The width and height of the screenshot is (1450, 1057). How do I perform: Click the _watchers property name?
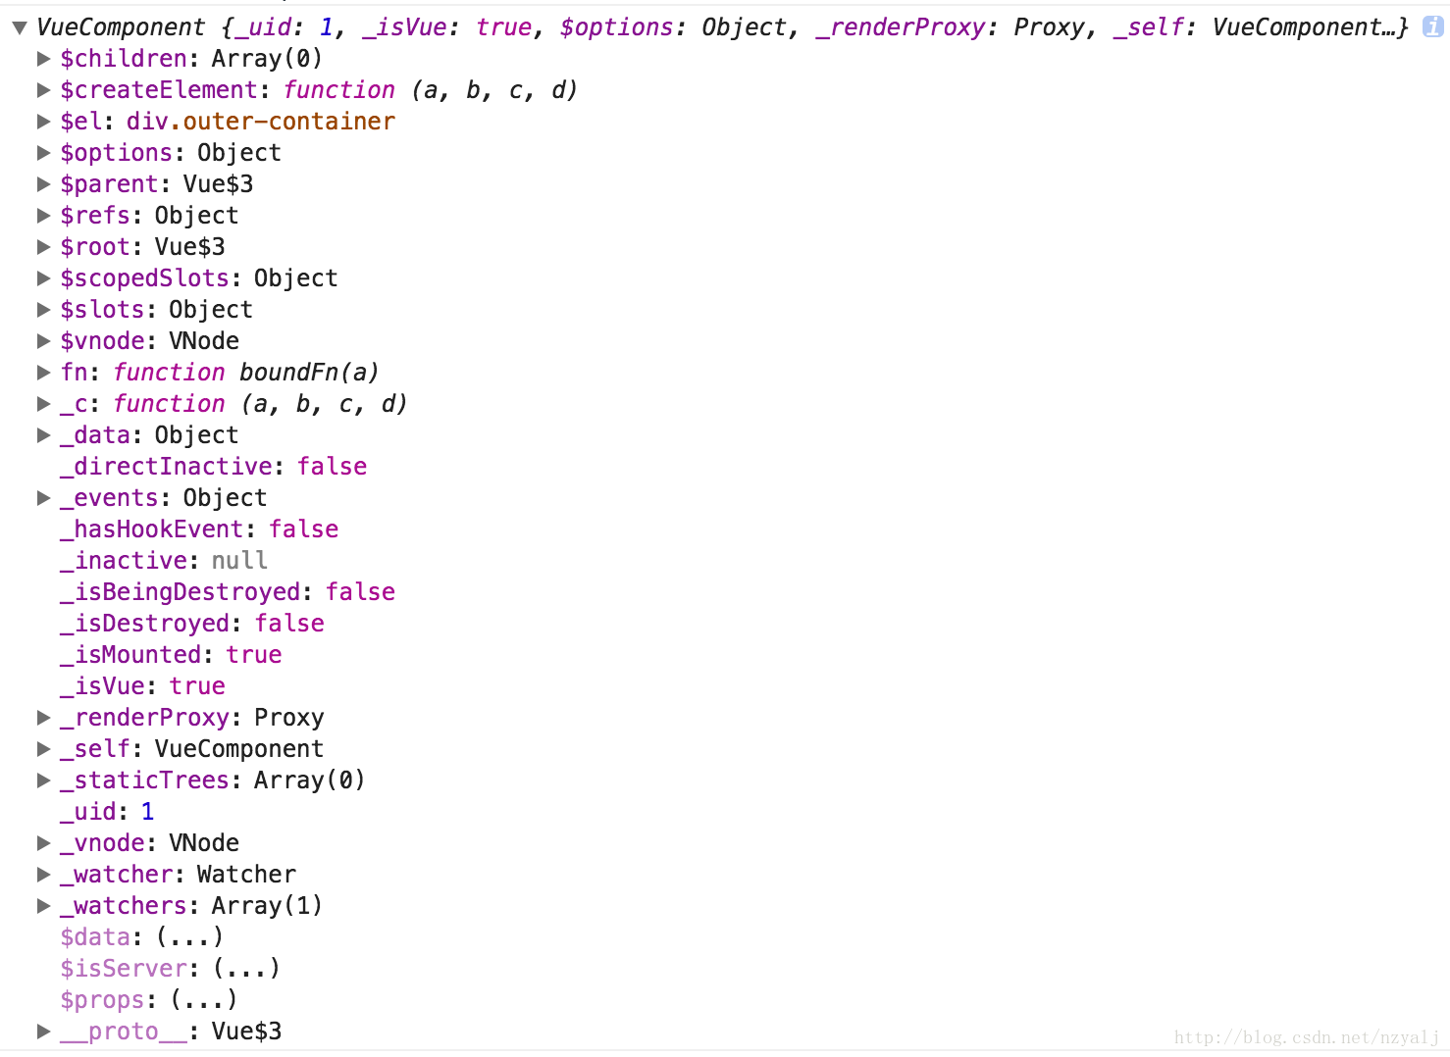coord(123,906)
